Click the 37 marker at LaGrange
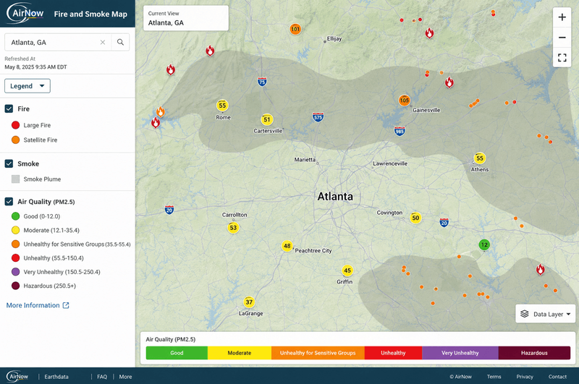 [249, 302]
